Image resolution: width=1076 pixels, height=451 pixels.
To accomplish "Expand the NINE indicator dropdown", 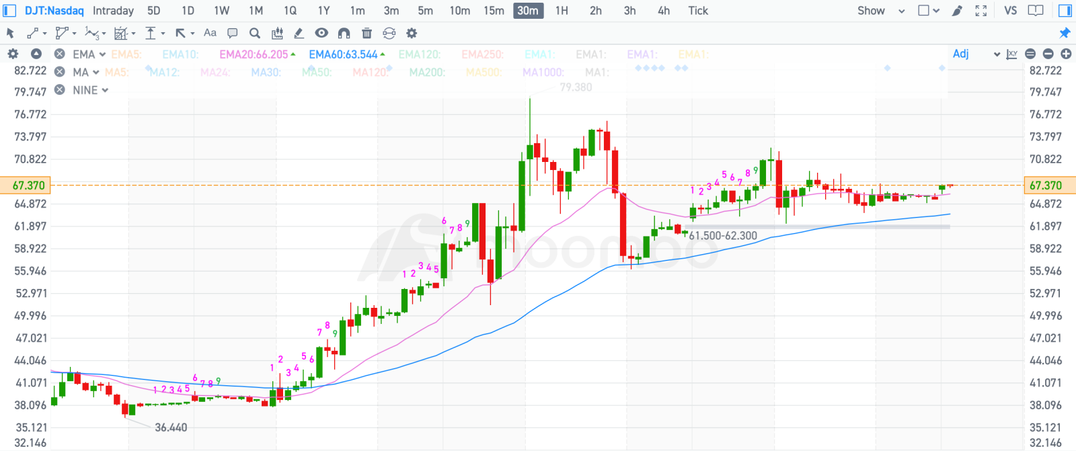I will (x=105, y=90).
